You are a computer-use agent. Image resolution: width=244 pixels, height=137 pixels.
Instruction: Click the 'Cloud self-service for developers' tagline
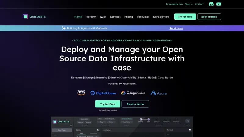pos(122,40)
